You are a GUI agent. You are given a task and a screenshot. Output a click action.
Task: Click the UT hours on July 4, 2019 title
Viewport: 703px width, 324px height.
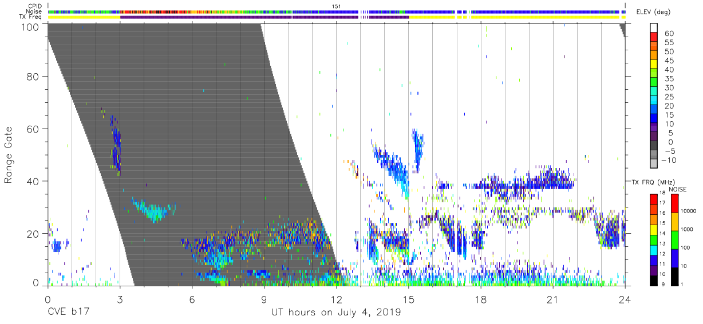(x=336, y=313)
